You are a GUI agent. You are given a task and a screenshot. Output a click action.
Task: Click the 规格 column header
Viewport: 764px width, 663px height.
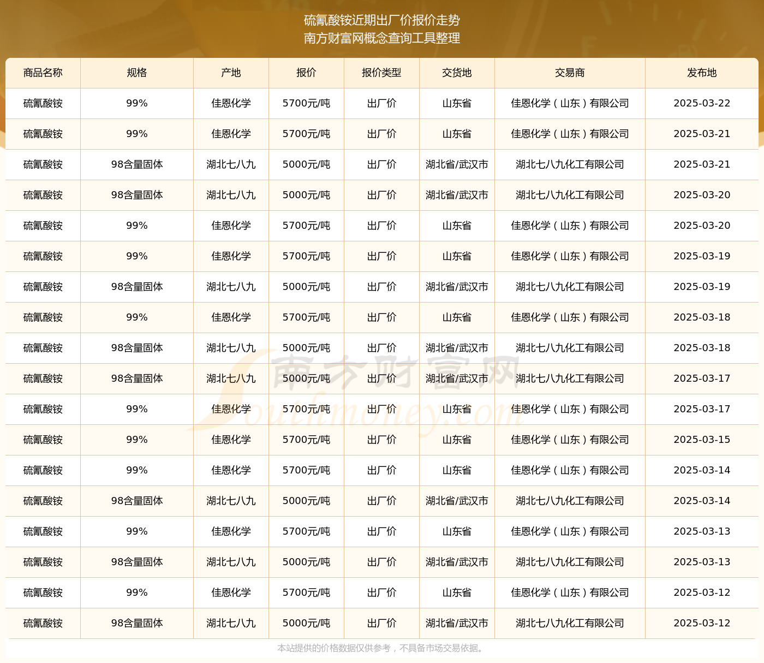pyautogui.click(x=136, y=73)
